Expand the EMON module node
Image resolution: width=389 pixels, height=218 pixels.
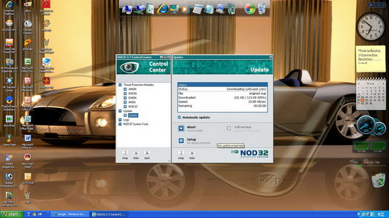click(x=125, y=98)
